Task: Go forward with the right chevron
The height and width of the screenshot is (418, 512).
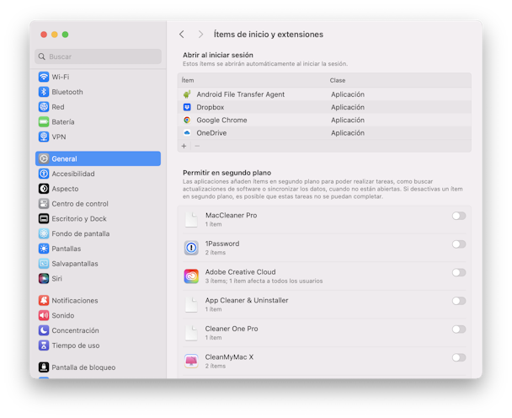Action: click(200, 35)
